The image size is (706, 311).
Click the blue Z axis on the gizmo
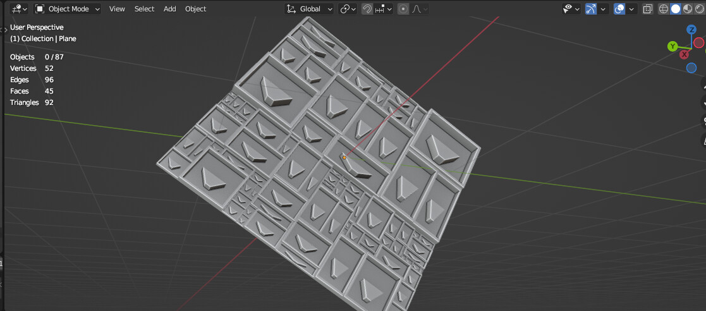[x=691, y=30]
